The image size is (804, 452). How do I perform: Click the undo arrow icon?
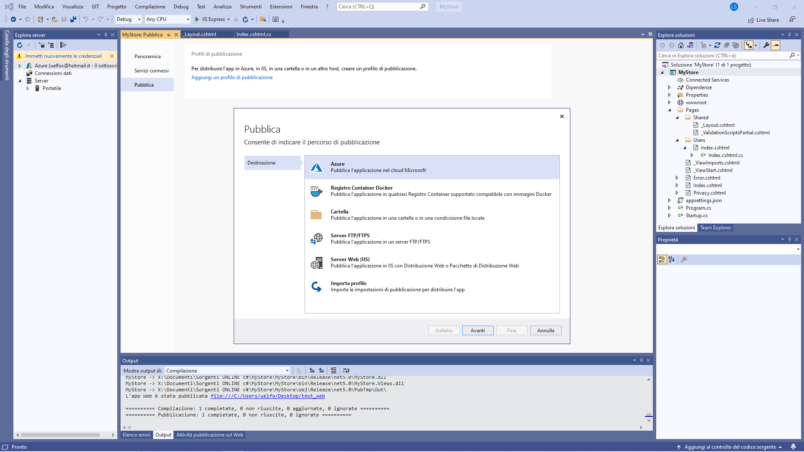pyautogui.click(x=85, y=19)
